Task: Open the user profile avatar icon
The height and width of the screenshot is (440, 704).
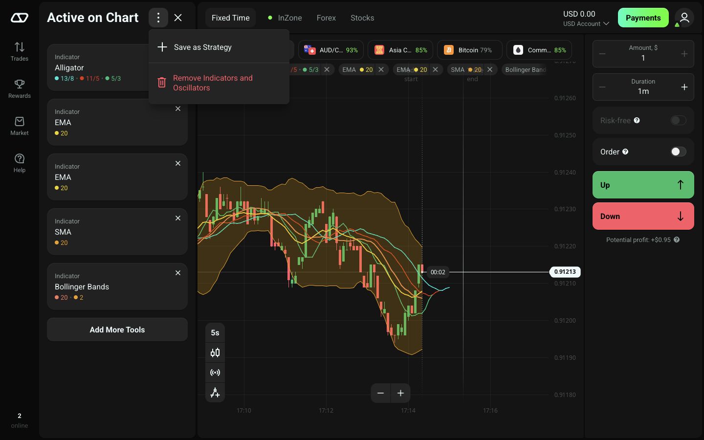Action: [x=684, y=18]
